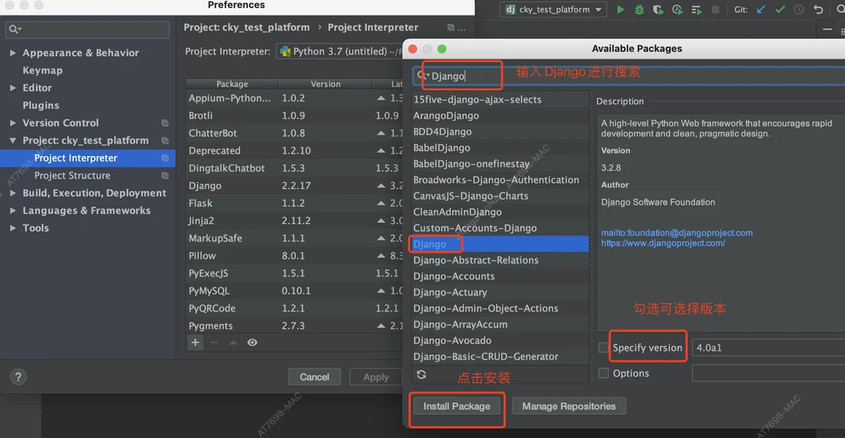Select Project Interpreter in settings tree
This screenshot has width=845, height=438.
pyautogui.click(x=76, y=158)
